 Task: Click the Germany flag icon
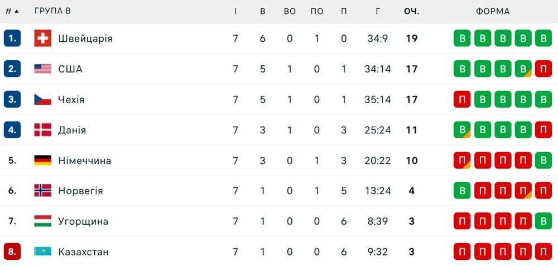[42, 161]
